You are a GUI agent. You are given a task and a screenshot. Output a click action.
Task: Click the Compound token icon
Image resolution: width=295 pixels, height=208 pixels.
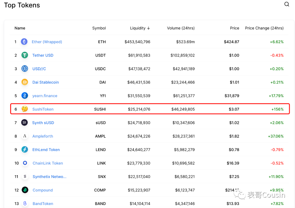click(x=25, y=190)
